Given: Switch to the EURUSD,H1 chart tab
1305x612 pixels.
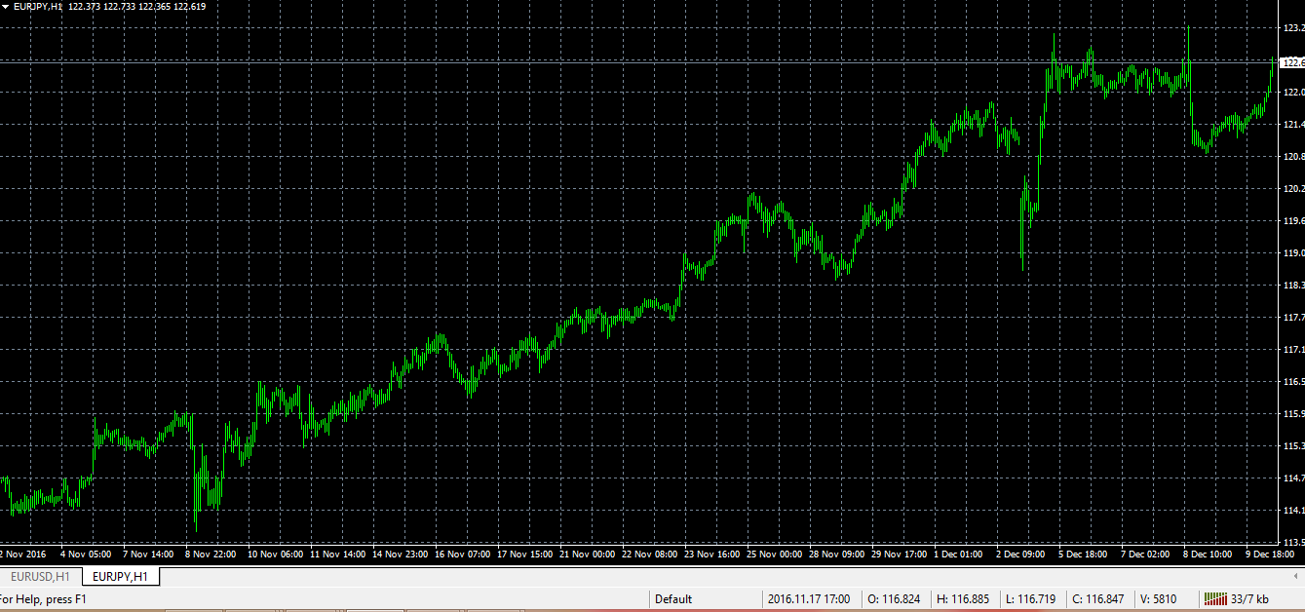Looking at the screenshot, I should coord(40,577).
